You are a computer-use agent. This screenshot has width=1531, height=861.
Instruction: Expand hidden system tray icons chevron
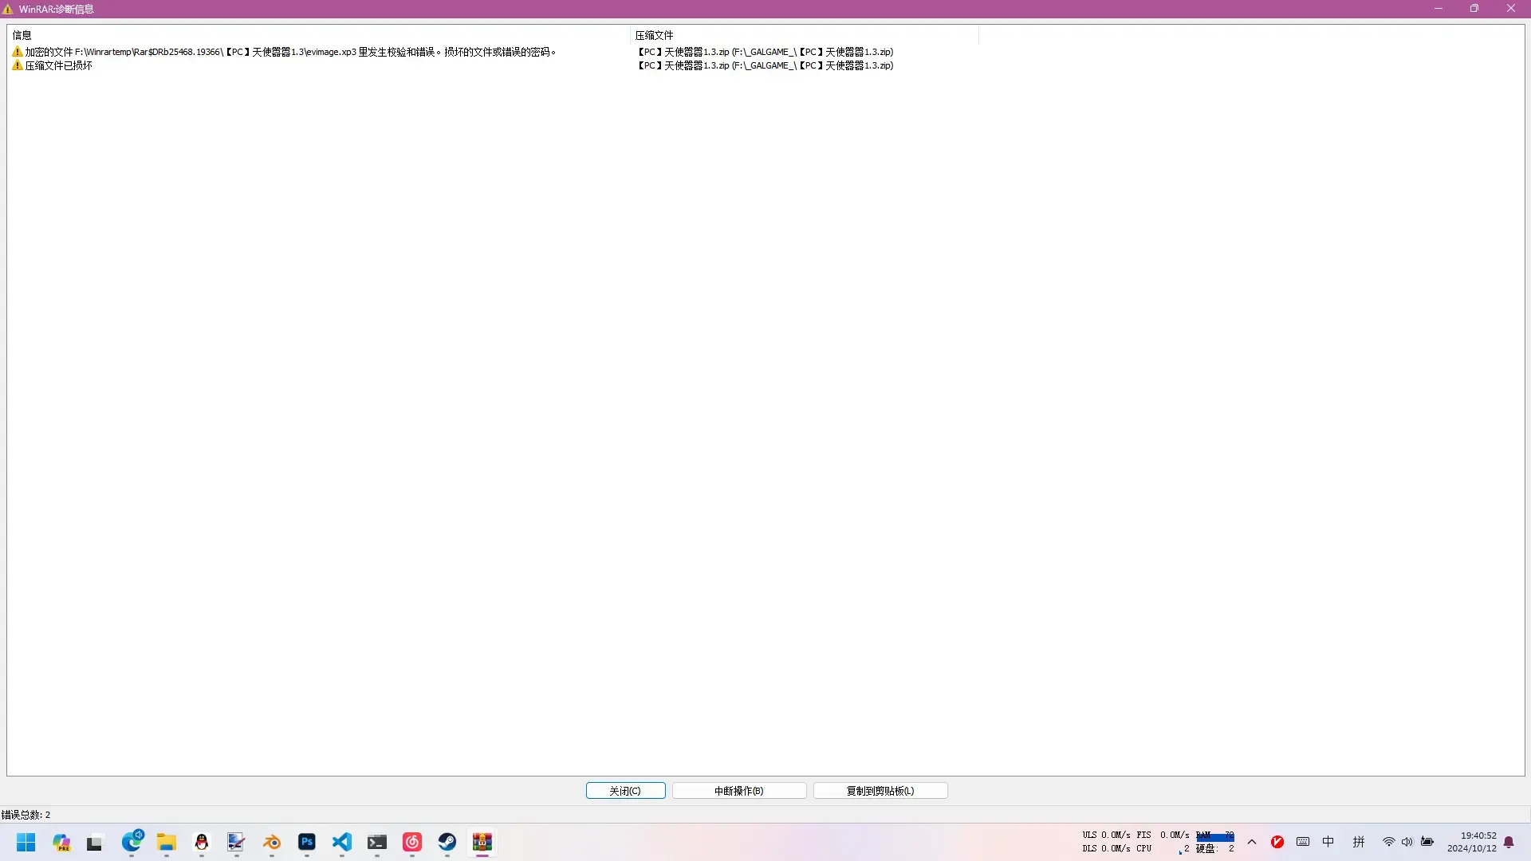(x=1252, y=842)
